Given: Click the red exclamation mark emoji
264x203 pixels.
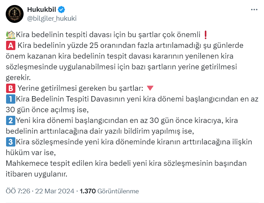Looking at the screenshot, I should [x=205, y=35].
